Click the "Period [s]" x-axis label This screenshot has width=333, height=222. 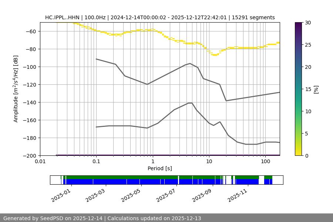pos(160,168)
